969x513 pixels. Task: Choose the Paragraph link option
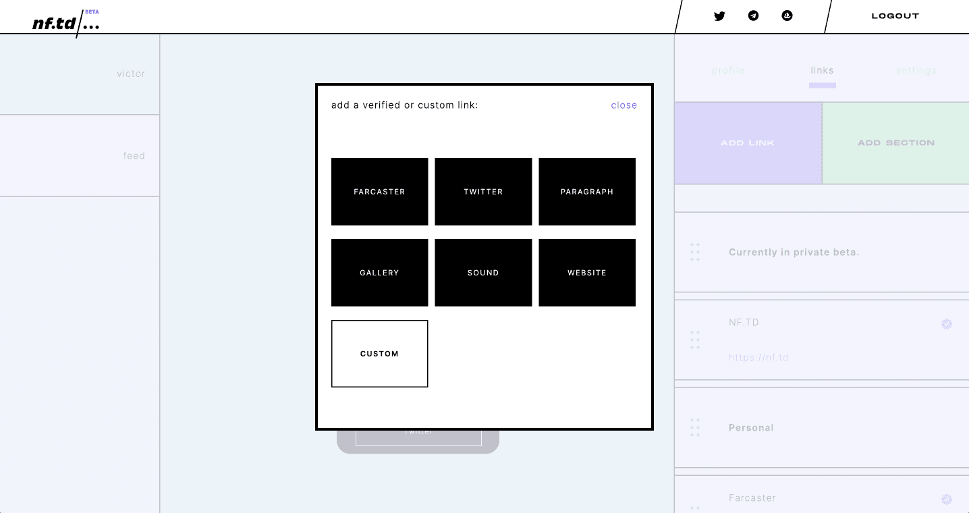point(587,192)
